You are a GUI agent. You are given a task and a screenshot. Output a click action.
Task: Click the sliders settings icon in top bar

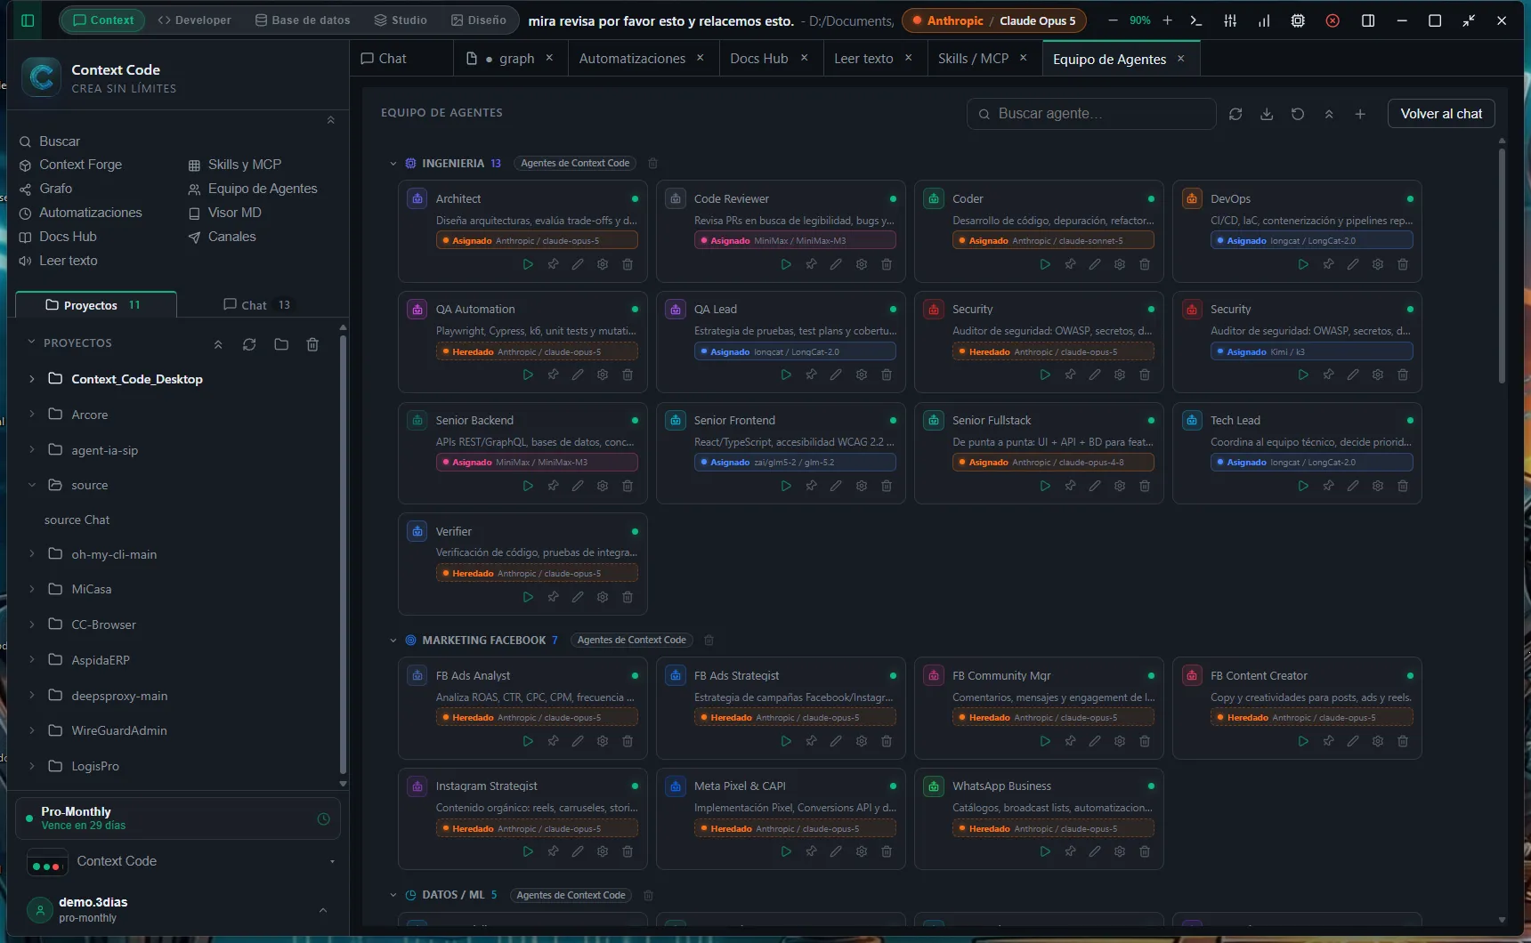[1230, 20]
